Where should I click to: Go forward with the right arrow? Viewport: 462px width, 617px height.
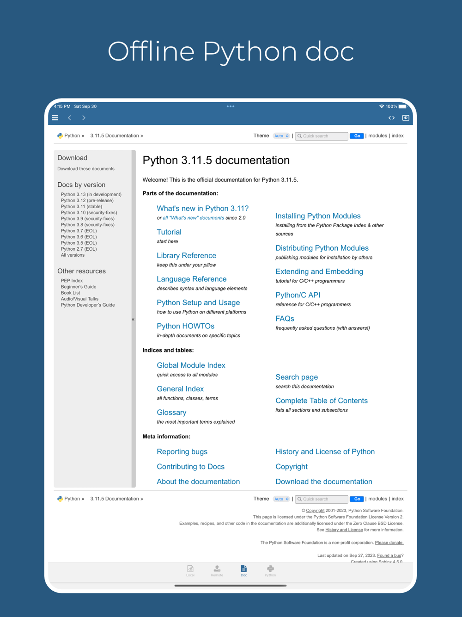[x=84, y=118]
